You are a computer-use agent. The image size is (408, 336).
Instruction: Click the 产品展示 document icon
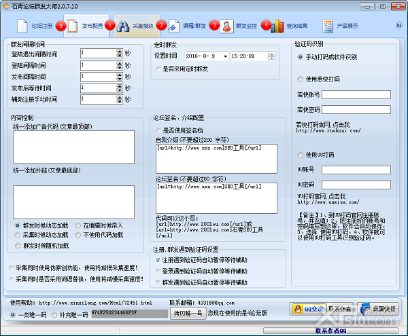(328, 26)
